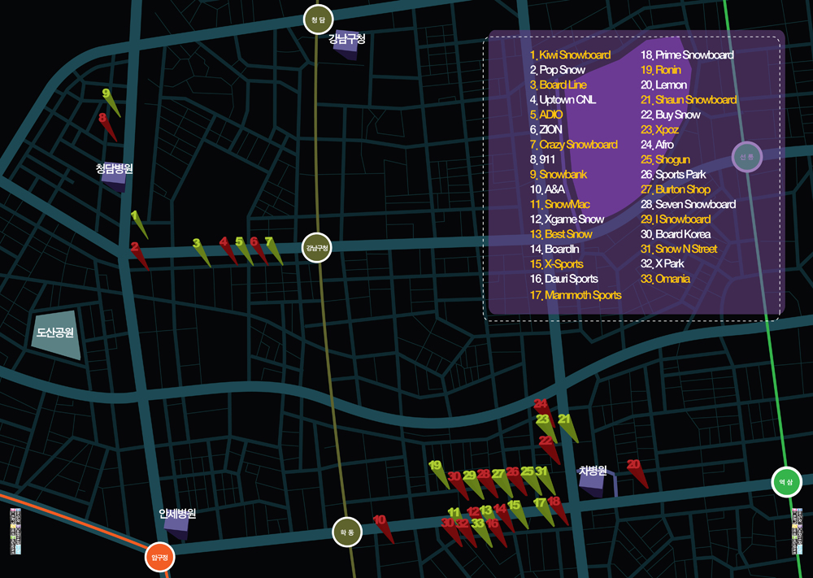Viewport: 813px width, 578px height.
Task: Click map marker number 19
Action: 439,475
